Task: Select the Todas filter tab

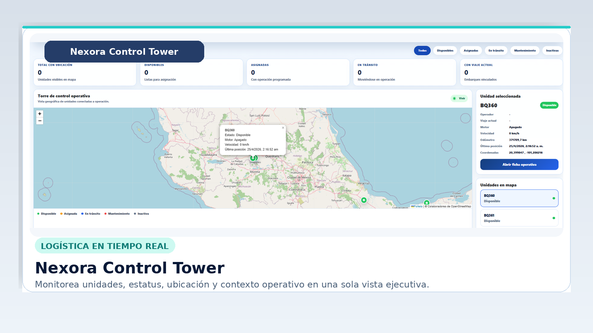Action: point(422,51)
